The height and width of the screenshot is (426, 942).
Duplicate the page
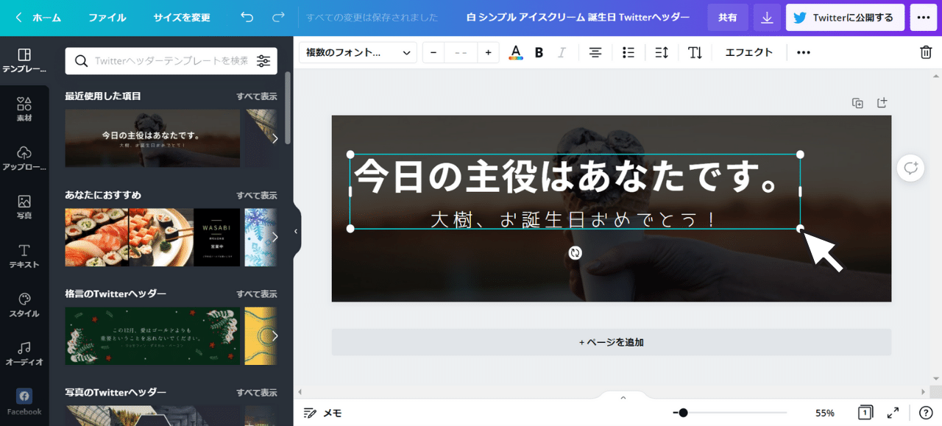pos(857,103)
